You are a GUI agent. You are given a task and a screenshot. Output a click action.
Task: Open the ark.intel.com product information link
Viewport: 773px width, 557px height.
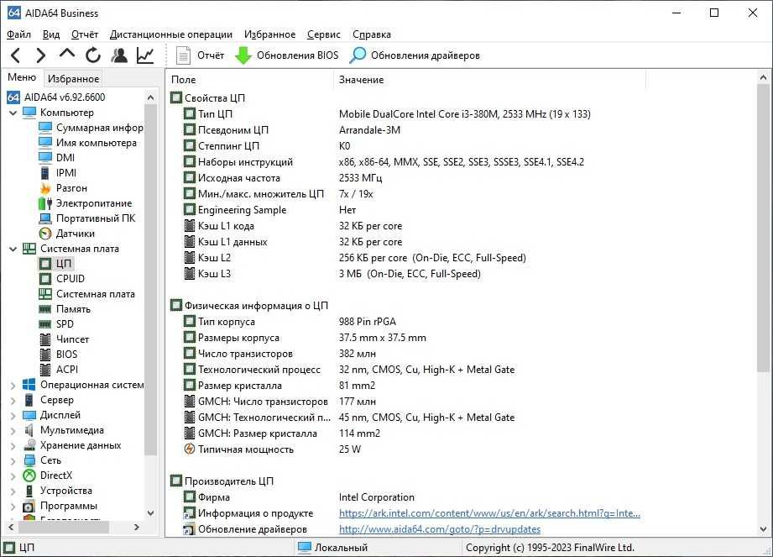pyautogui.click(x=489, y=513)
